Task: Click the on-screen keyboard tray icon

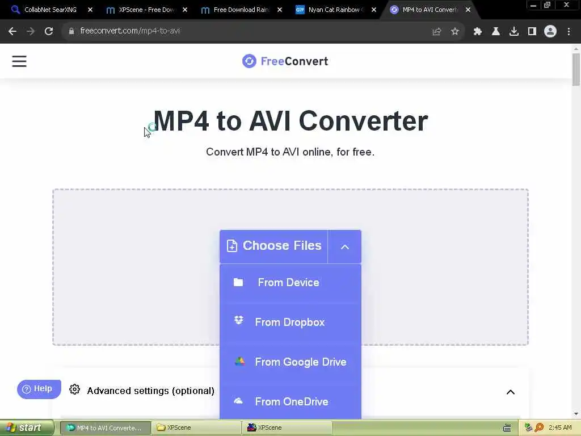Action: click(507, 428)
